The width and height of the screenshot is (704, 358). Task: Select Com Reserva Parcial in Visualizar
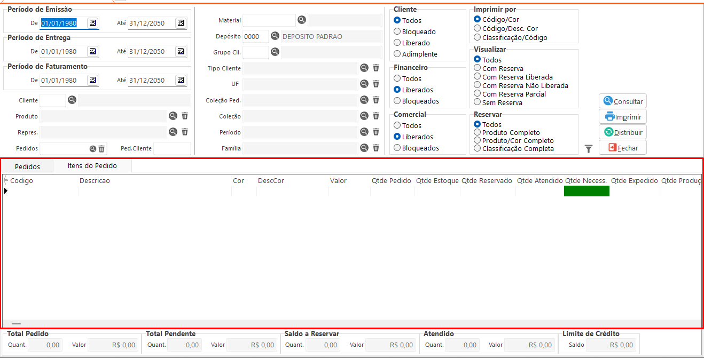point(478,94)
